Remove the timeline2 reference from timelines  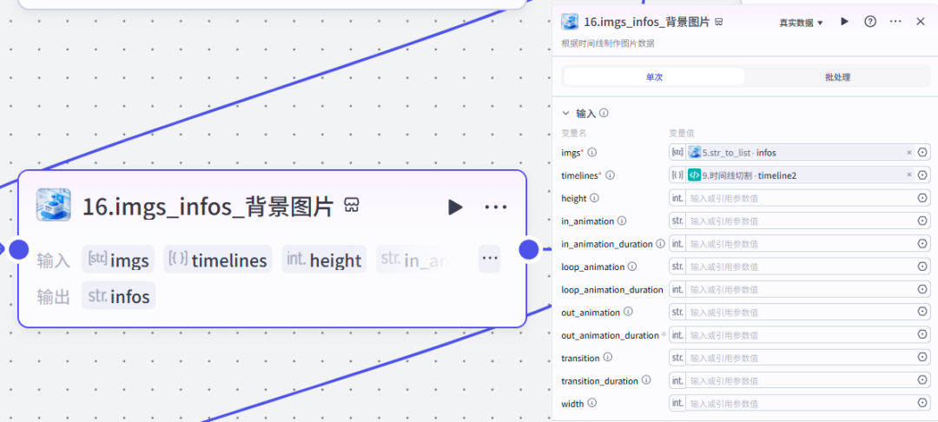pos(908,175)
